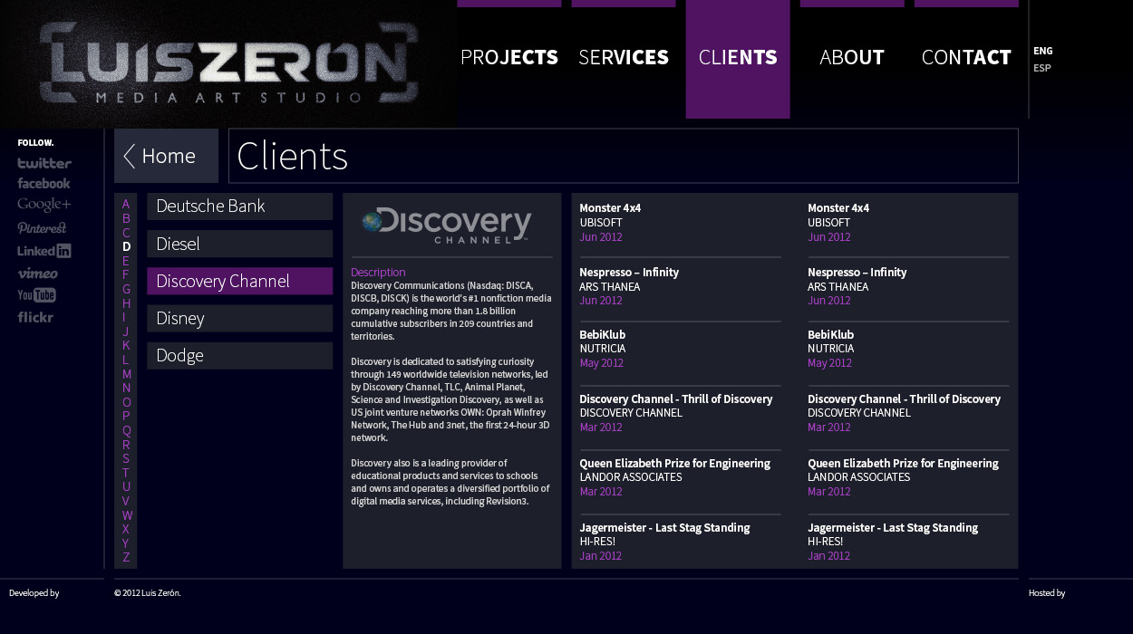This screenshot has width=1133, height=634.
Task: Open Thrill of Discovery in left column
Action: pos(676,399)
